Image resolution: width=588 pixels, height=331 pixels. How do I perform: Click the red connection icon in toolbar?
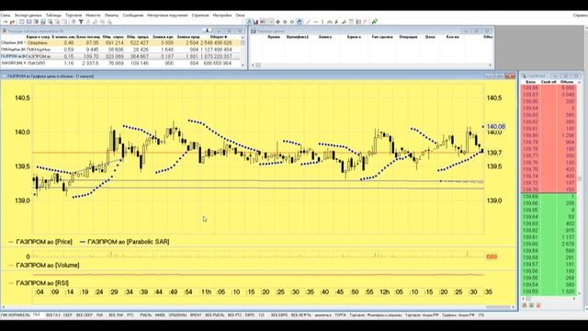click(12, 22)
